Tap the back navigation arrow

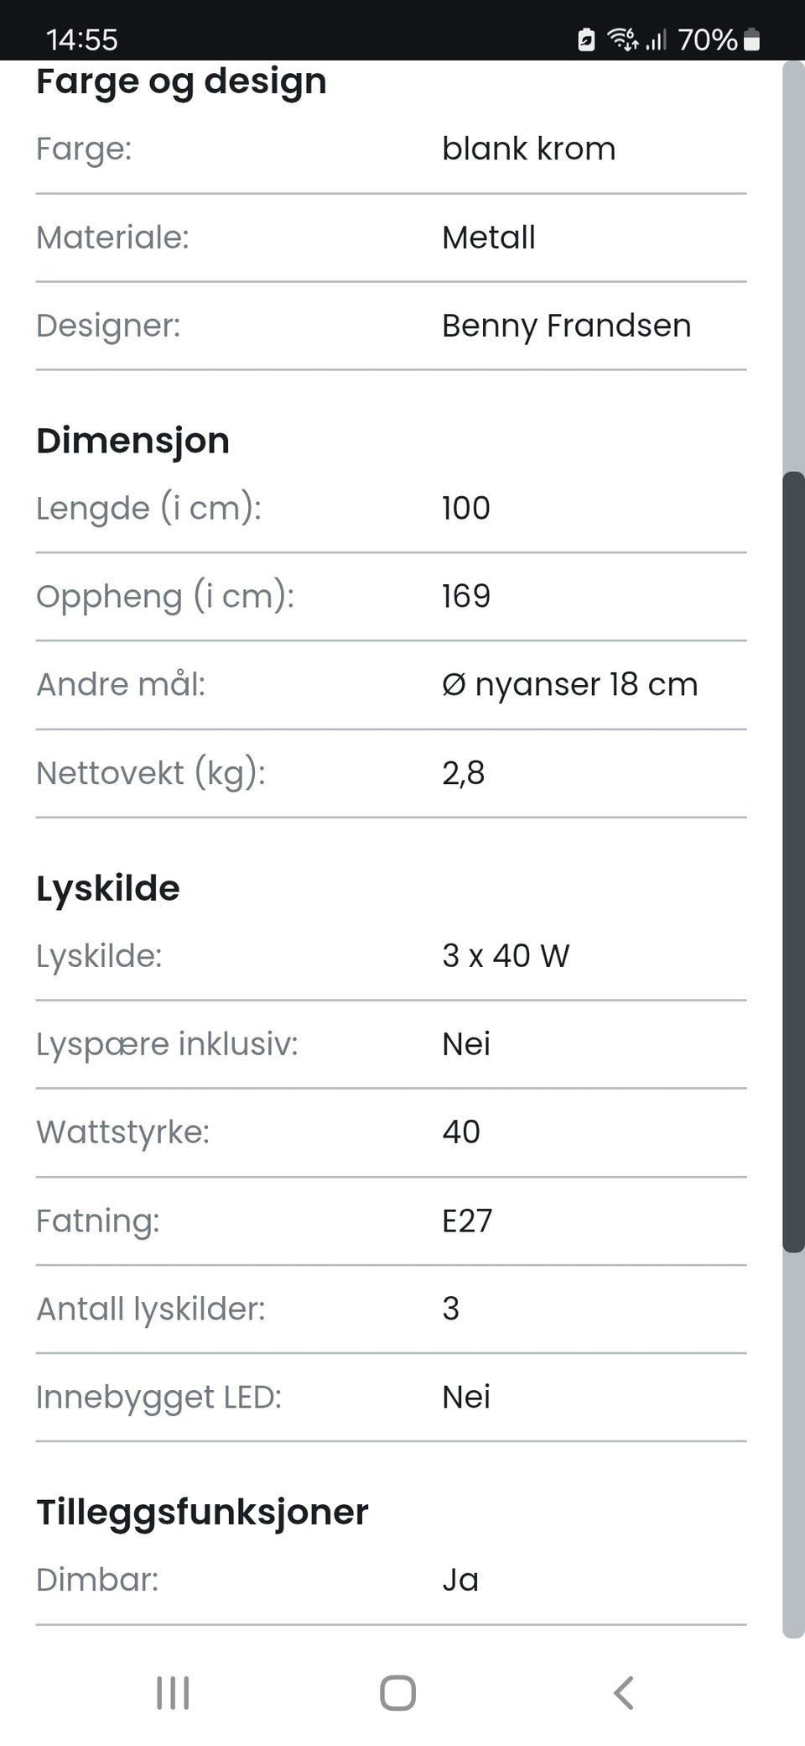point(623,1693)
